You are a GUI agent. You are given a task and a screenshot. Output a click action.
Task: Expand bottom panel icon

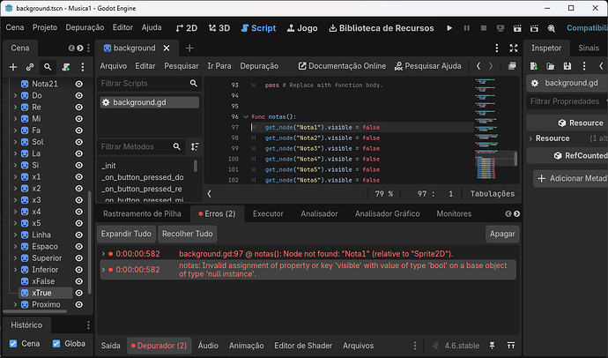511,345
